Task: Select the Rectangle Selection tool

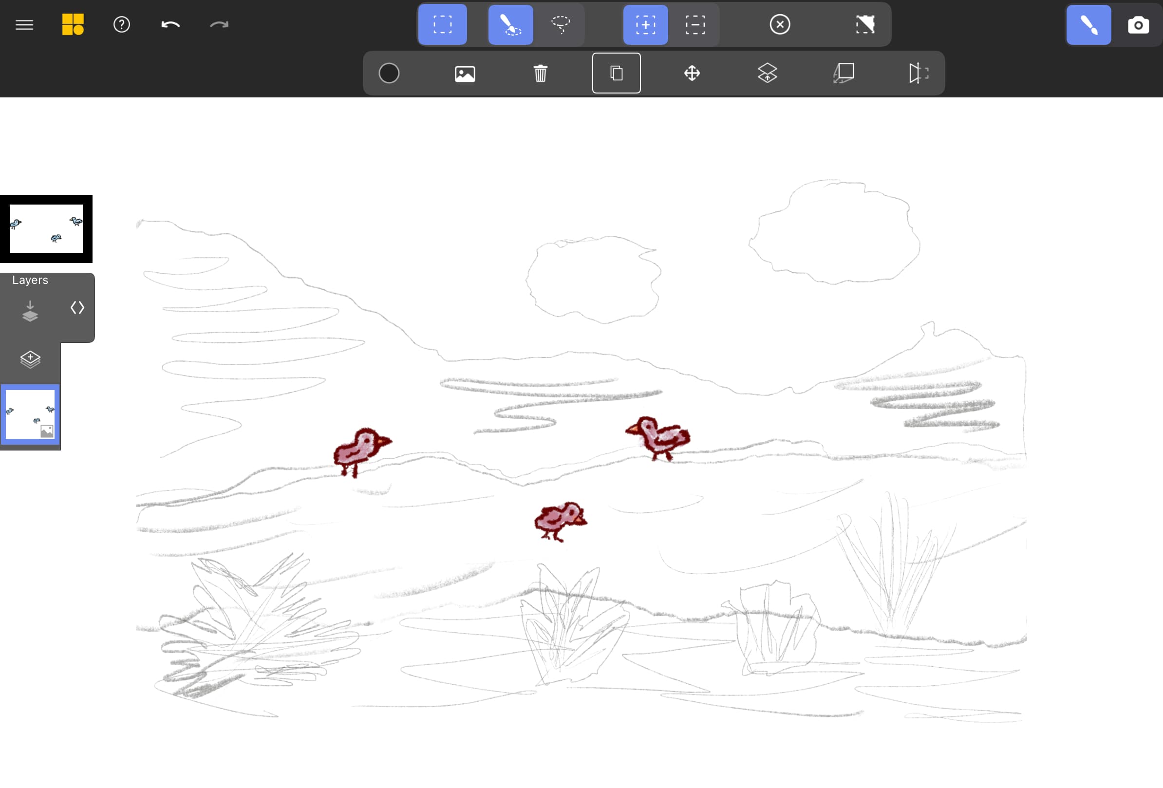Action: [x=442, y=25]
